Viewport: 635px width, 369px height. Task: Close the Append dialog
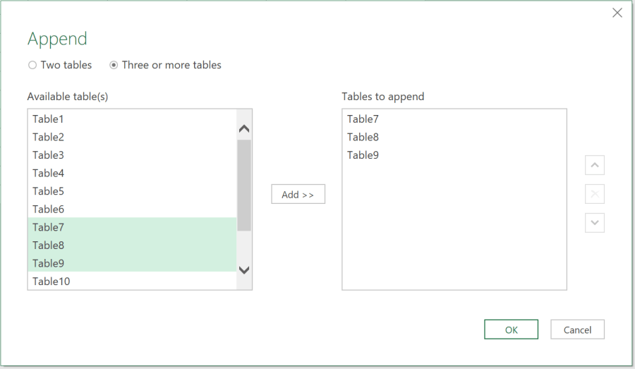pos(617,13)
